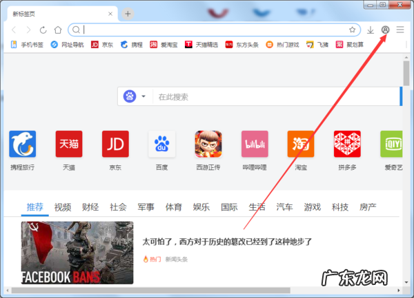Image resolution: width=414 pixels, height=298 pixels.
Task: Bookmark page with star icon
Action: click(352, 30)
